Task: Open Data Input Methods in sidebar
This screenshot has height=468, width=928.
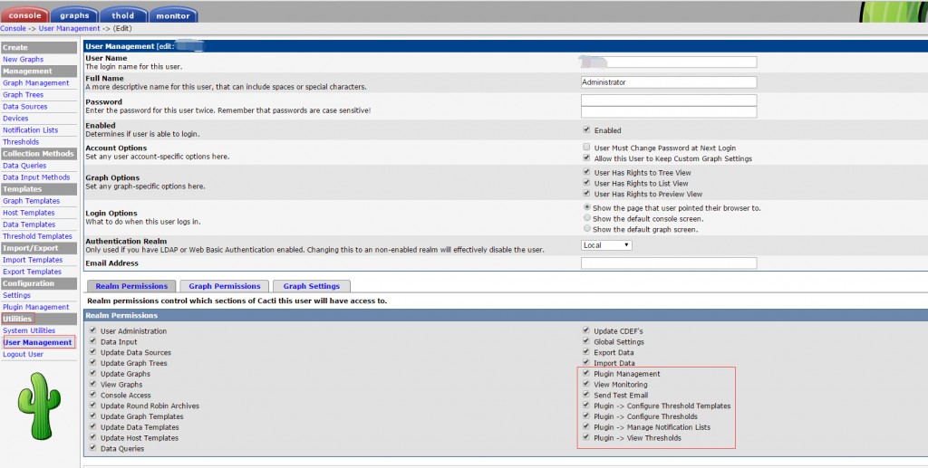Action: [x=36, y=177]
